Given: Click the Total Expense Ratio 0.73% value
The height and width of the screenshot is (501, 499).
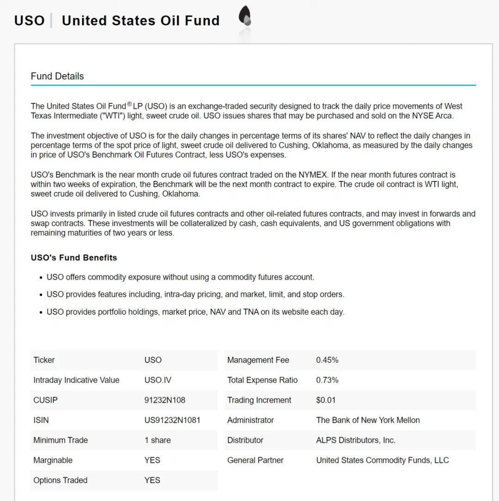Looking at the screenshot, I should (327, 380).
